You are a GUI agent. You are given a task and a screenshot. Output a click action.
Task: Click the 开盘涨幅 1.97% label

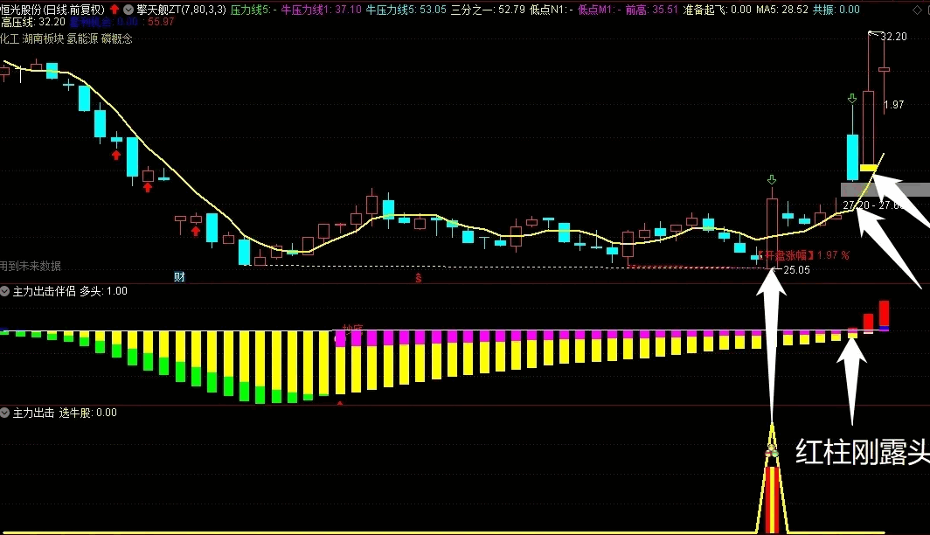[x=803, y=255]
